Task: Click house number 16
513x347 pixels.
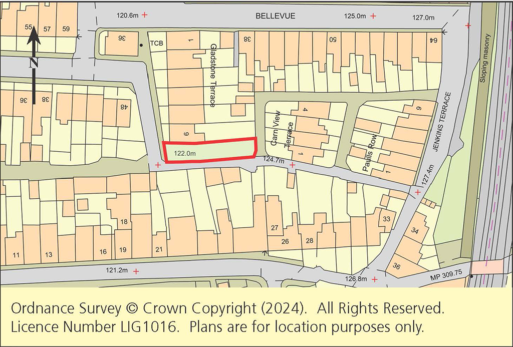Action: 103,251
